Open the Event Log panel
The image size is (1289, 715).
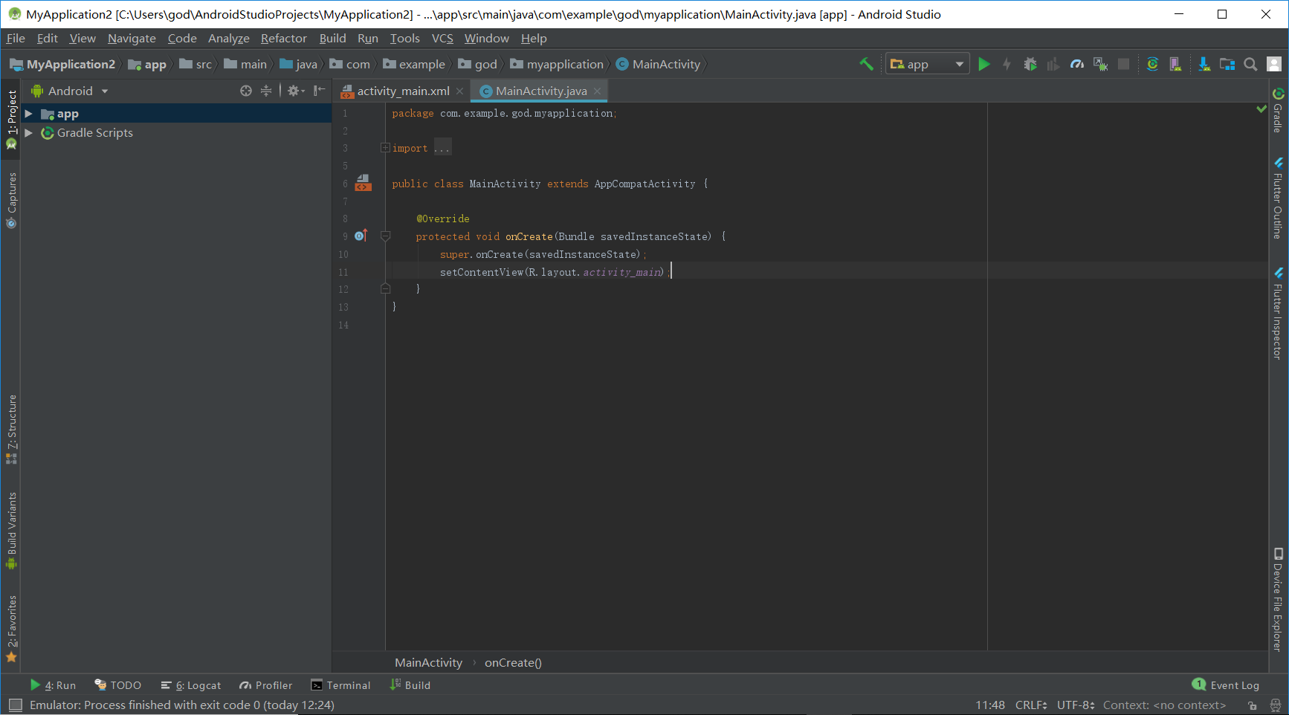[1226, 685]
